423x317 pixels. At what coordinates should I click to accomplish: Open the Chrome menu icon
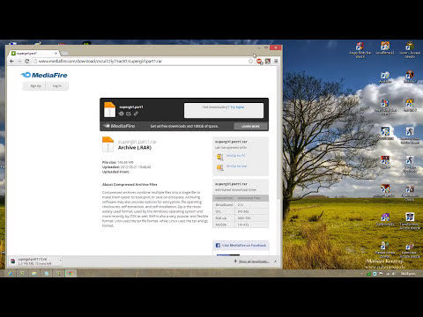pyautogui.click(x=276, y=61)
